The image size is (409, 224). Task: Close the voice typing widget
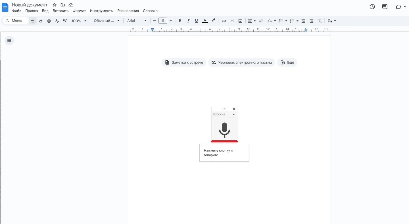click(x=234, y=109)
